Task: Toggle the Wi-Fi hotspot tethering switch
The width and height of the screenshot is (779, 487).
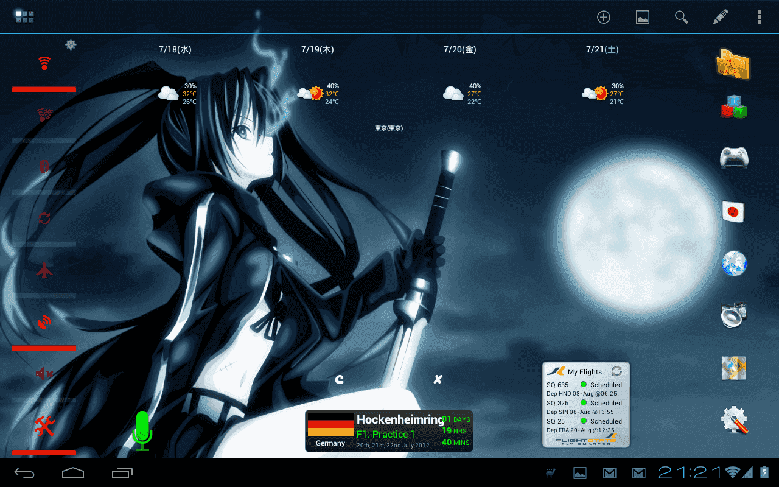Action: pyautogui.click(x=44, y=115)
